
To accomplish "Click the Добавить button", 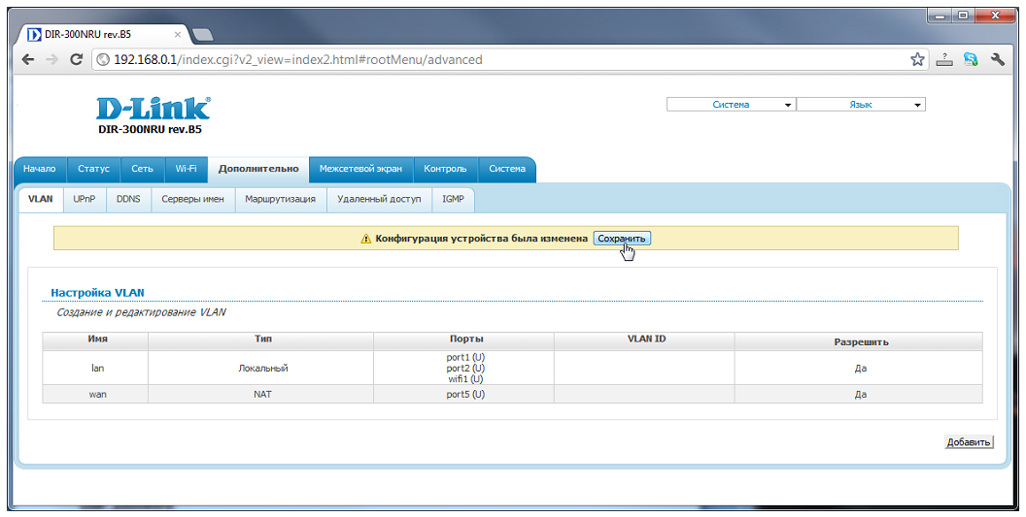I will (969, 442).
